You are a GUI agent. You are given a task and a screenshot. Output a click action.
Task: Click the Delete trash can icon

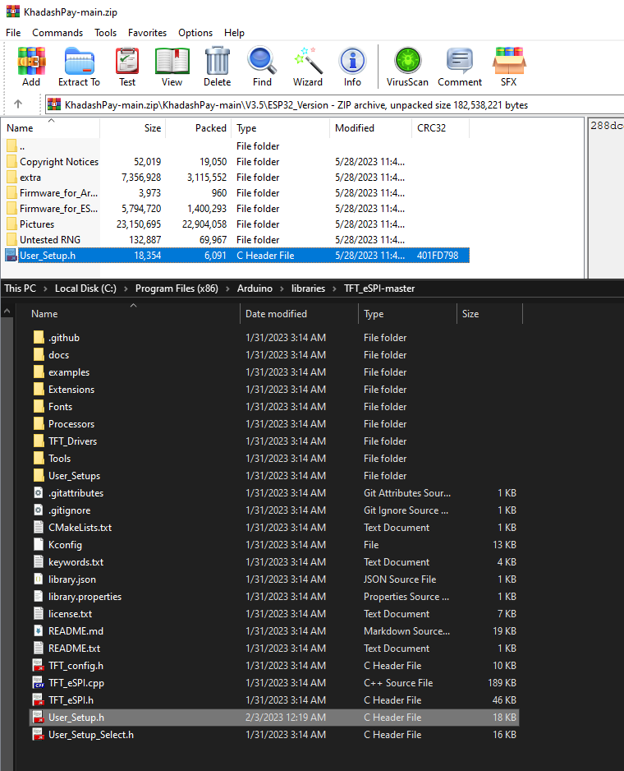click(x=218, y=61)
